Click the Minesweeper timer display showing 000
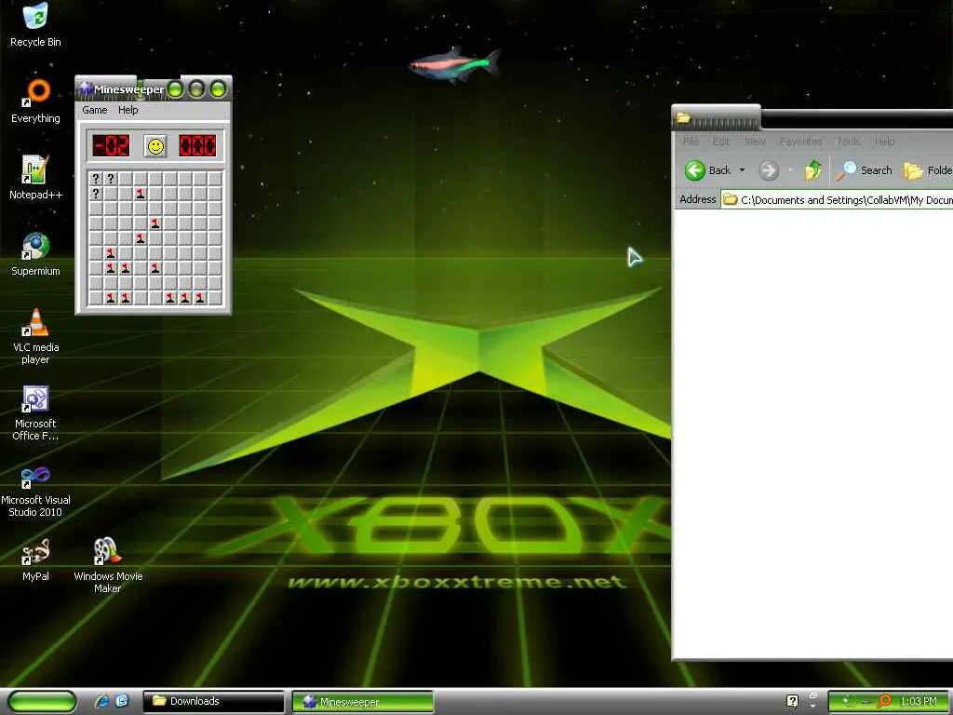This screenshot has width=953, height=715. click(x=197, y=146)
